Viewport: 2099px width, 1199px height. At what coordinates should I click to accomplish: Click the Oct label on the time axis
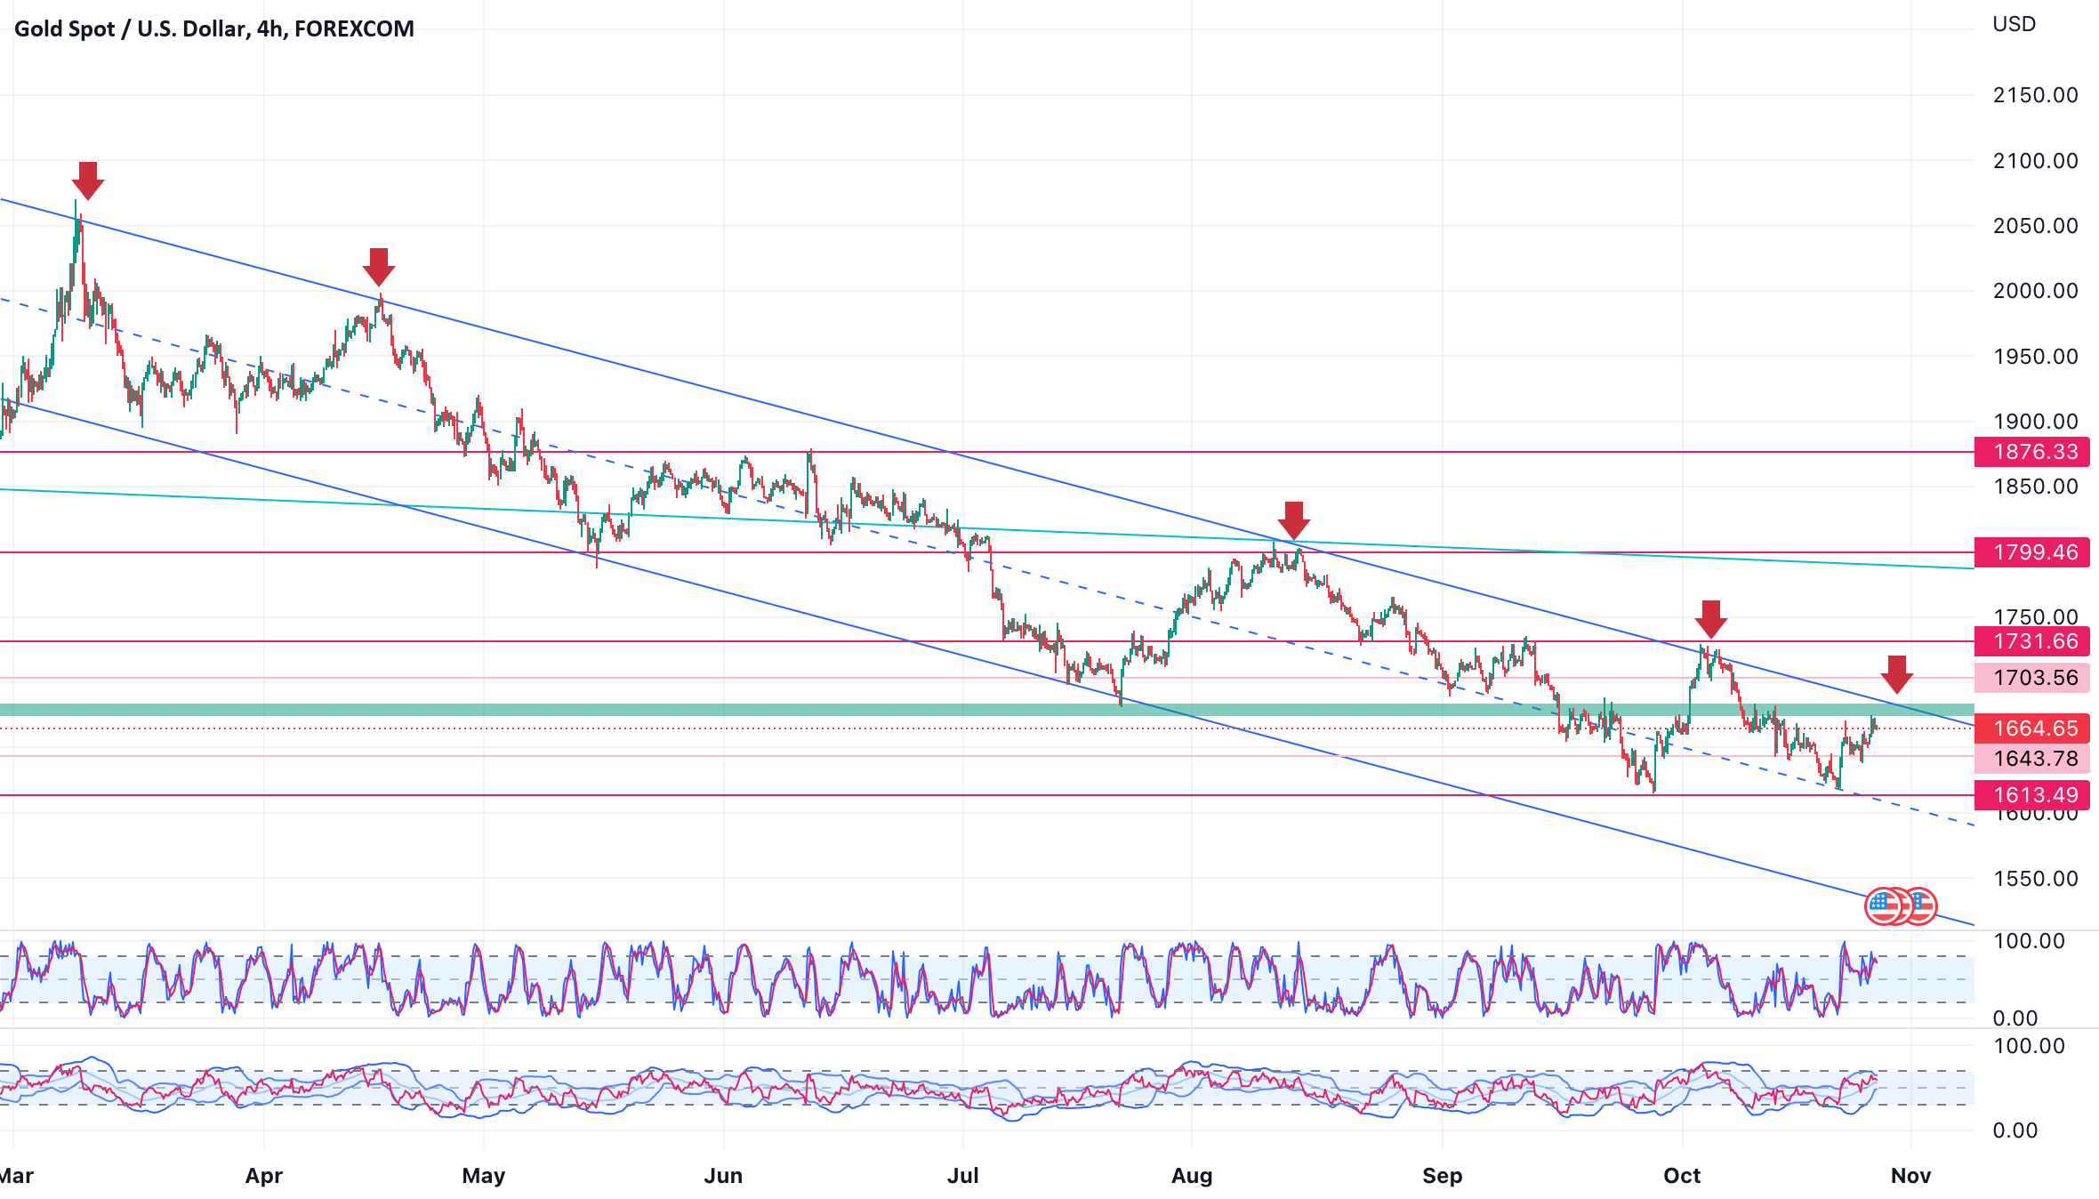[1682, 1176]
